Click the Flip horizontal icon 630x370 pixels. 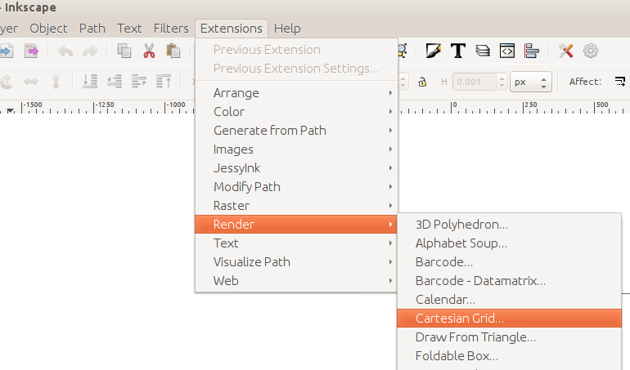click(31, 82)
